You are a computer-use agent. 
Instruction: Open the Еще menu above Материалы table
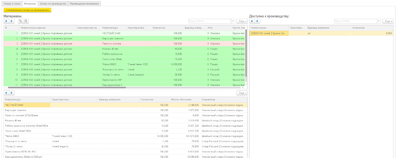tap(242, 21)
